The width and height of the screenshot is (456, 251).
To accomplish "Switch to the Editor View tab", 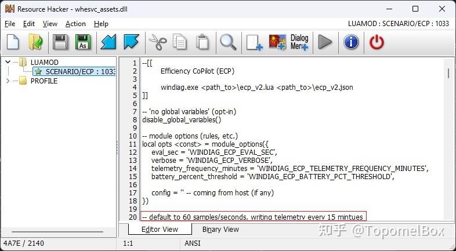I will click(x=160, y=229).
